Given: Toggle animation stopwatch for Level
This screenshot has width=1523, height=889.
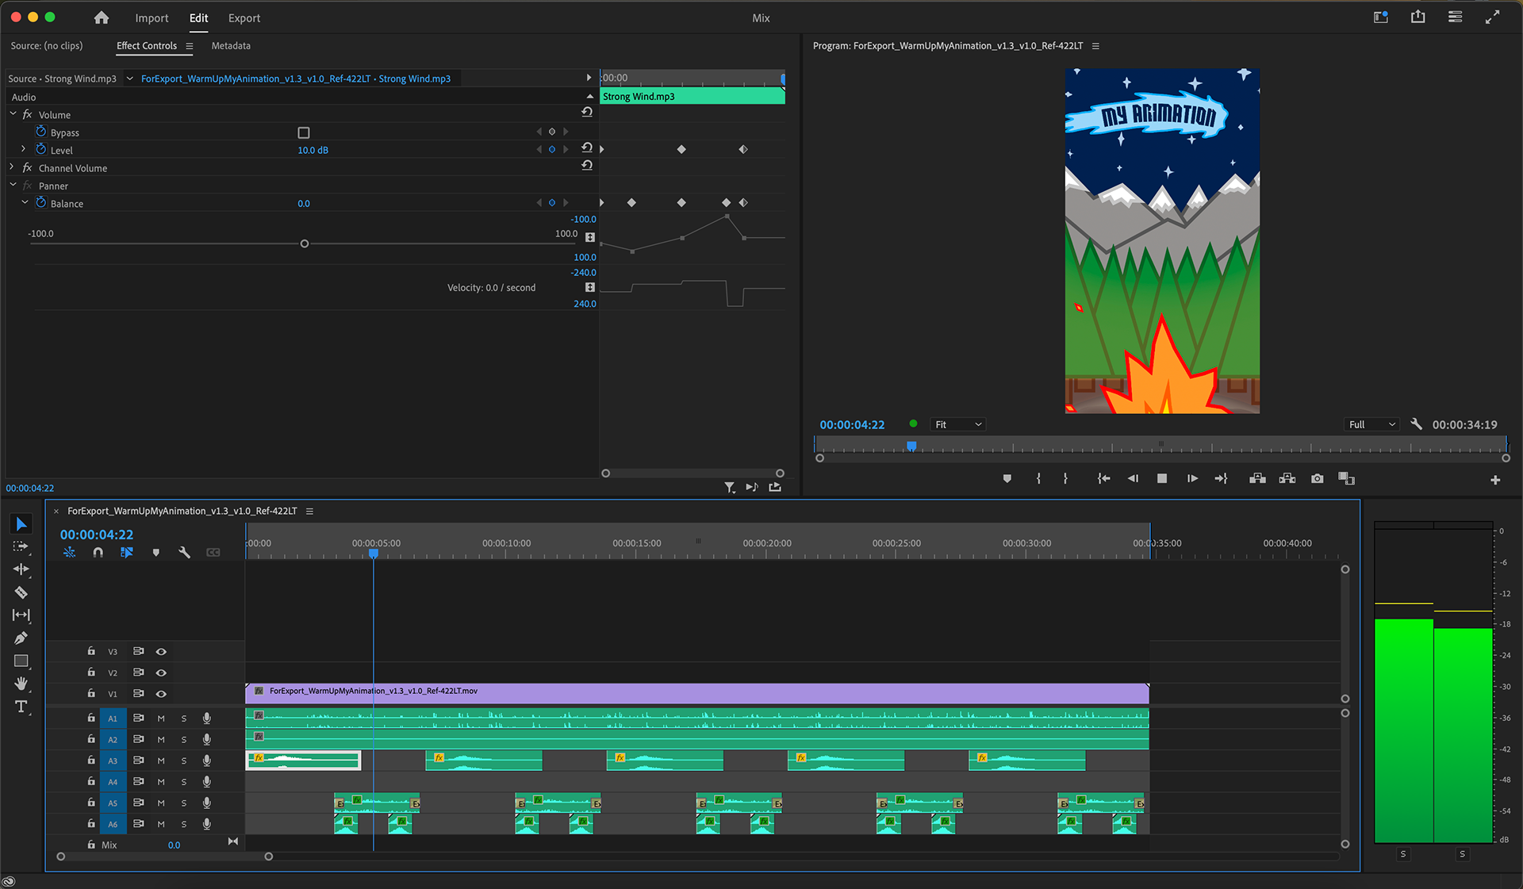Looking at the screenshot, I should (x=41, y=149).
